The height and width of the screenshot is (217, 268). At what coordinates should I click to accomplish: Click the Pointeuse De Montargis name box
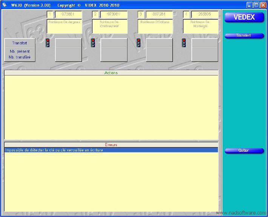pyautogui.click(x=201, y=26)
